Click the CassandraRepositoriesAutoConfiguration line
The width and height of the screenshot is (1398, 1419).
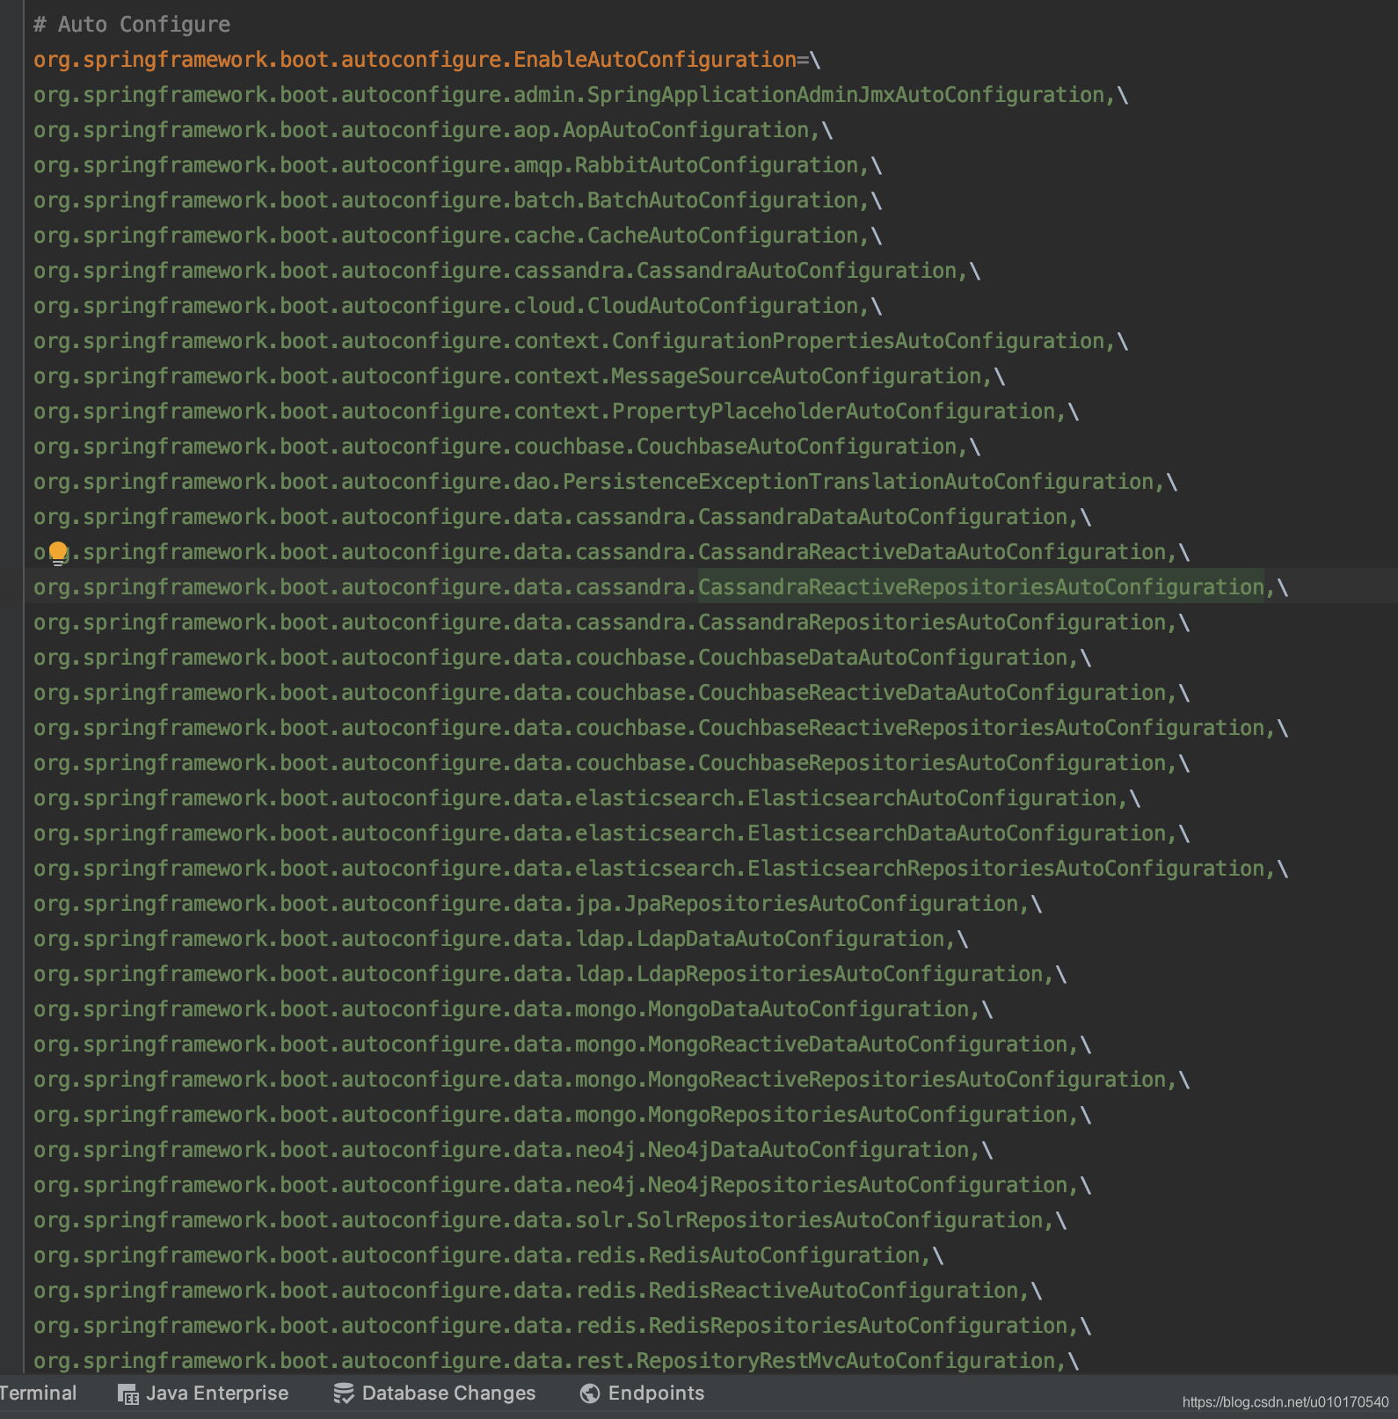click(612, 622)
